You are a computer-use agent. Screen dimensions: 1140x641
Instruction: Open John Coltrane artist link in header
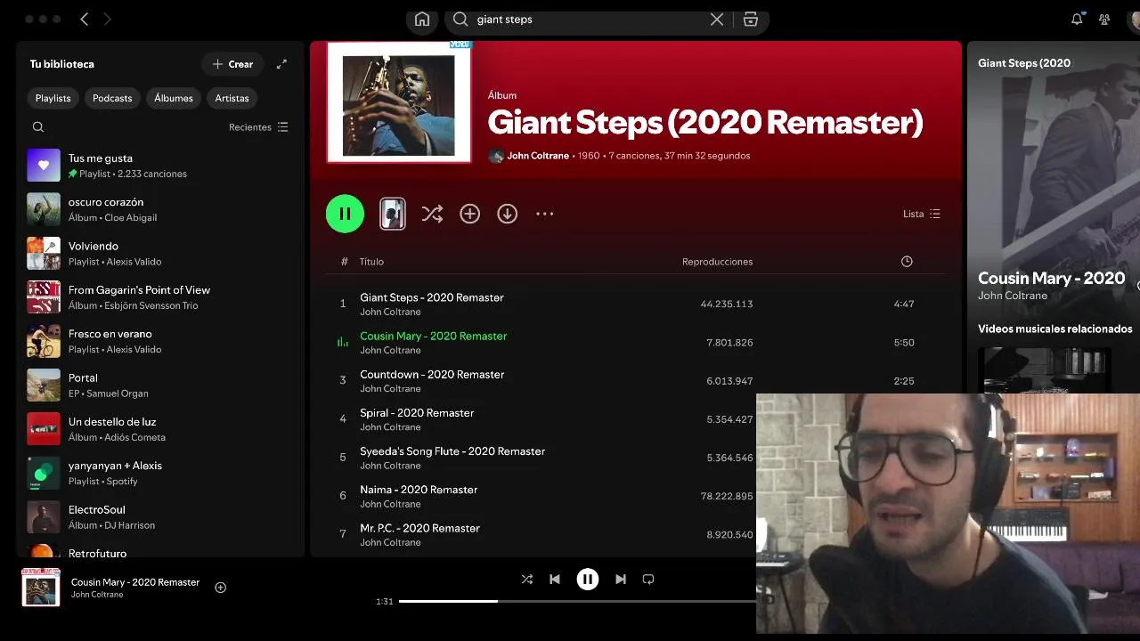(x=538, y=156)
